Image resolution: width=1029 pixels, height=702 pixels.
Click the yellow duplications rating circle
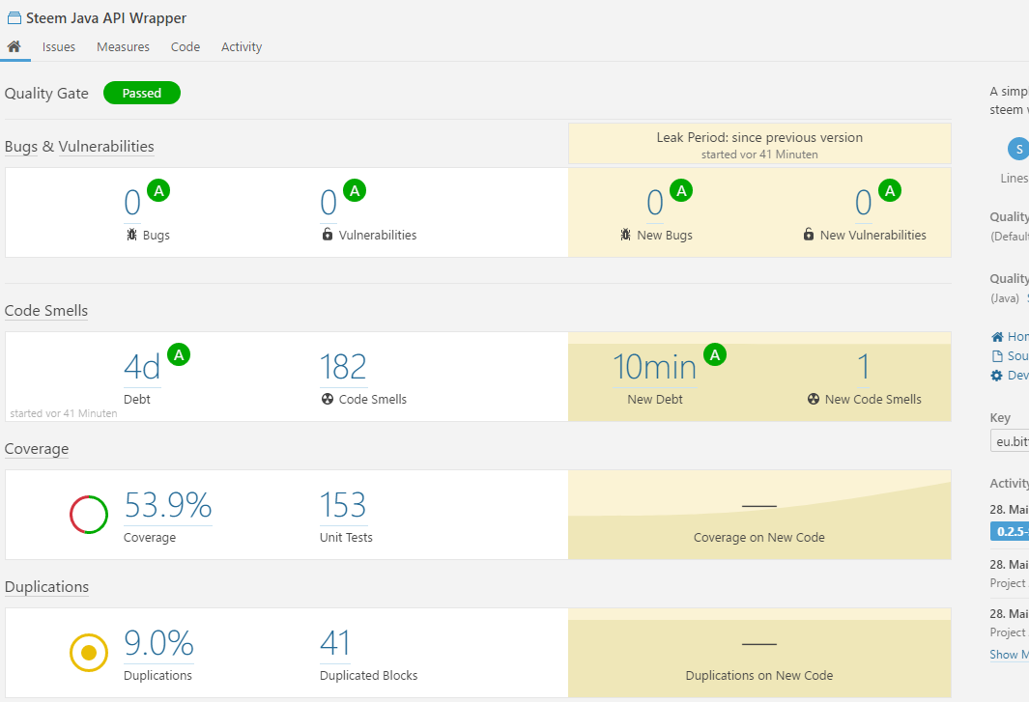tap(89, 652)
